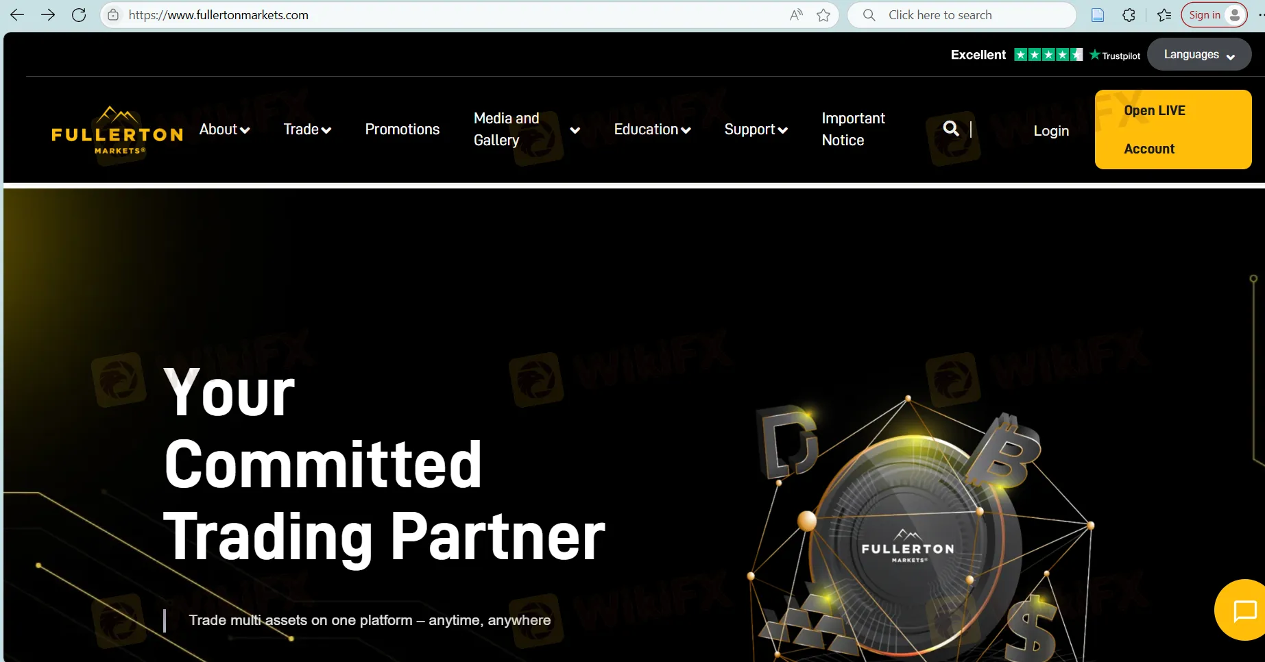Open the Trustpilot rating stars

point(1048,55)
